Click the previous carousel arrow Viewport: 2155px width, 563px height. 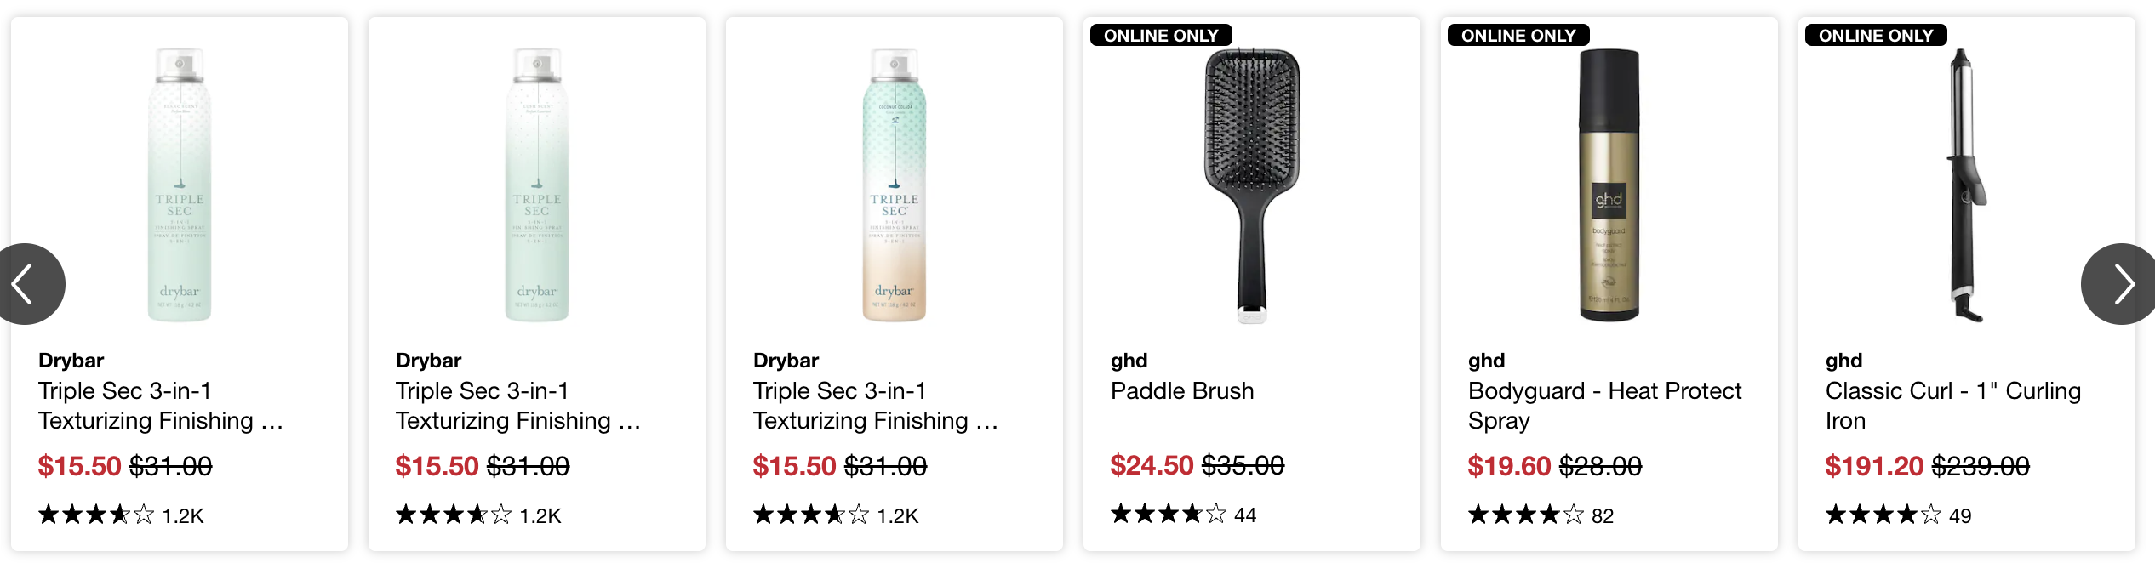26,284
